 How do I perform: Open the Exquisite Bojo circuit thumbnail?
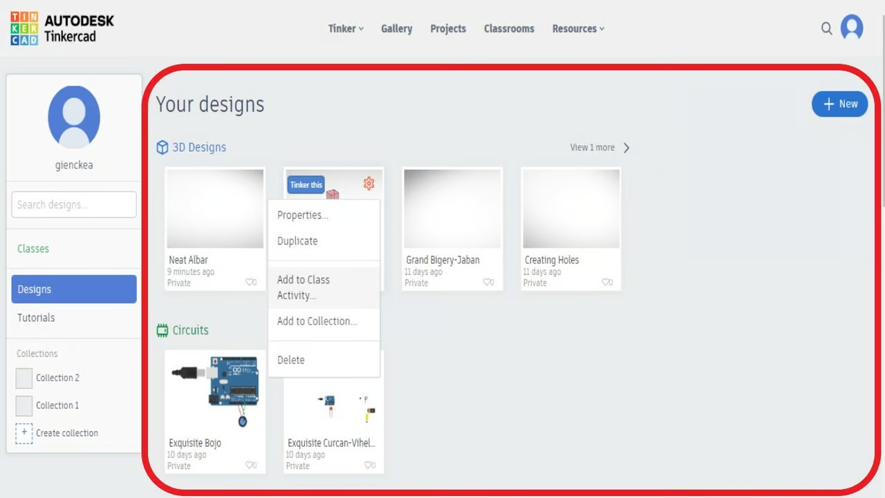click(x=215, y=391)
